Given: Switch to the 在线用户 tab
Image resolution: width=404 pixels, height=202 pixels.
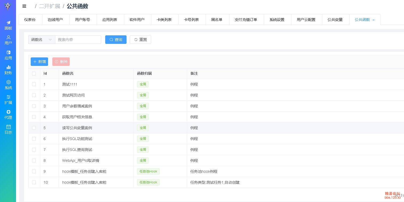Looking at the screenshot, I should tap(55, 20).
